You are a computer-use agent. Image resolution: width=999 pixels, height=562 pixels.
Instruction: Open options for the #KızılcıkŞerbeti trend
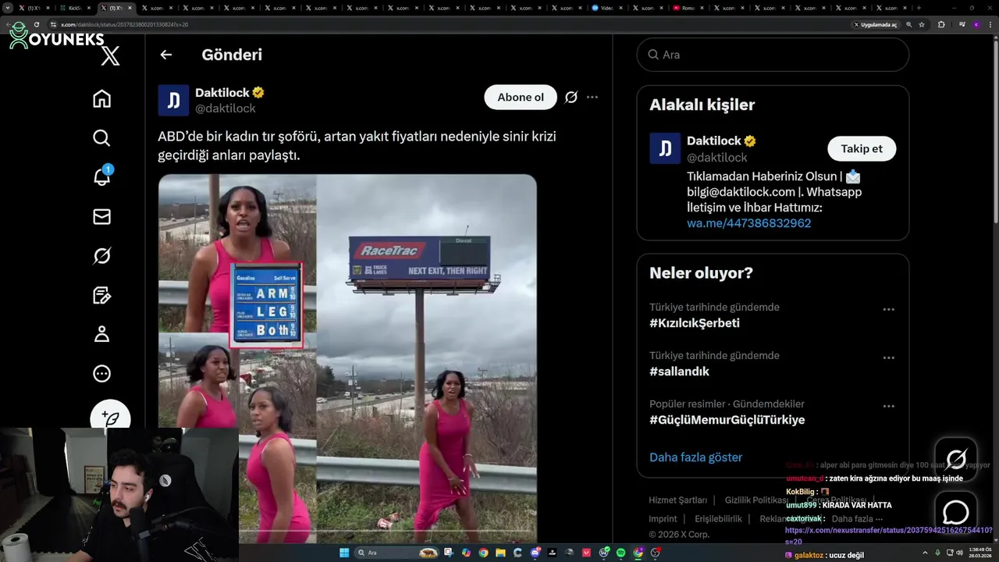pos(888,309)
